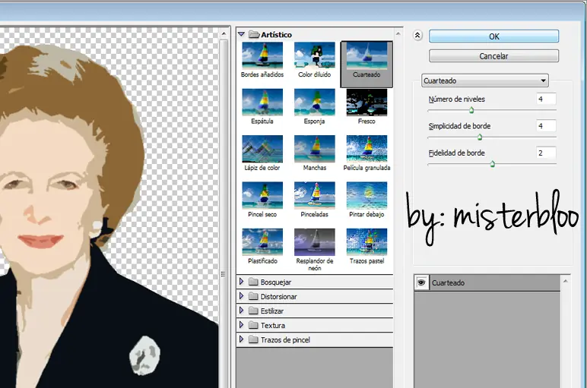This screenshot has width=587, height=388.
Task: Expand the Textura filter folder
Action: tap(242, 325)
